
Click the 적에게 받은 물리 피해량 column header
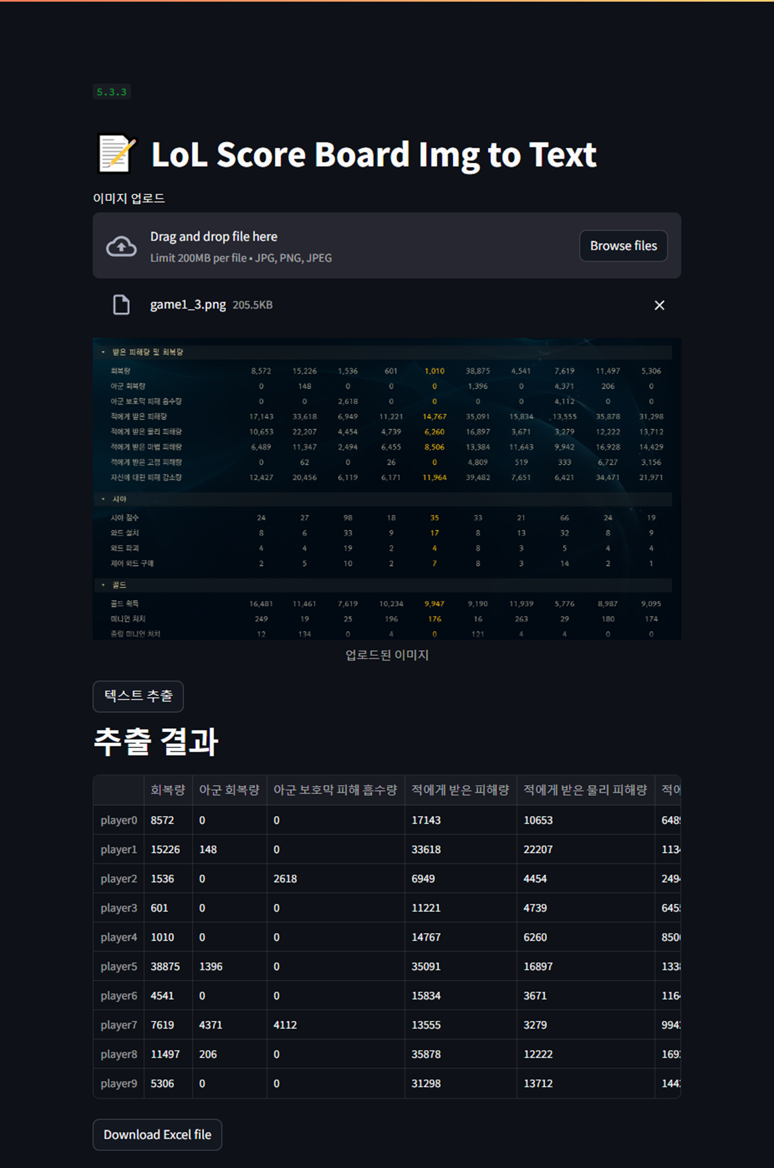585,790
